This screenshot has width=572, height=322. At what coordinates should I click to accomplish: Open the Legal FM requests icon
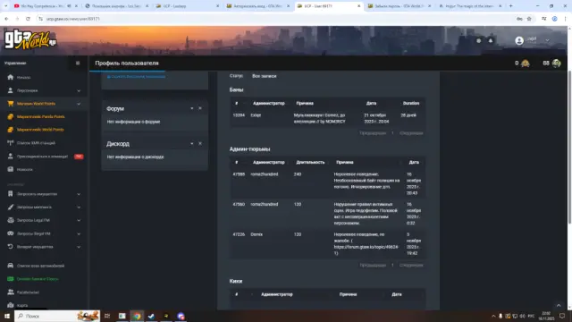[x=10, y=220]
